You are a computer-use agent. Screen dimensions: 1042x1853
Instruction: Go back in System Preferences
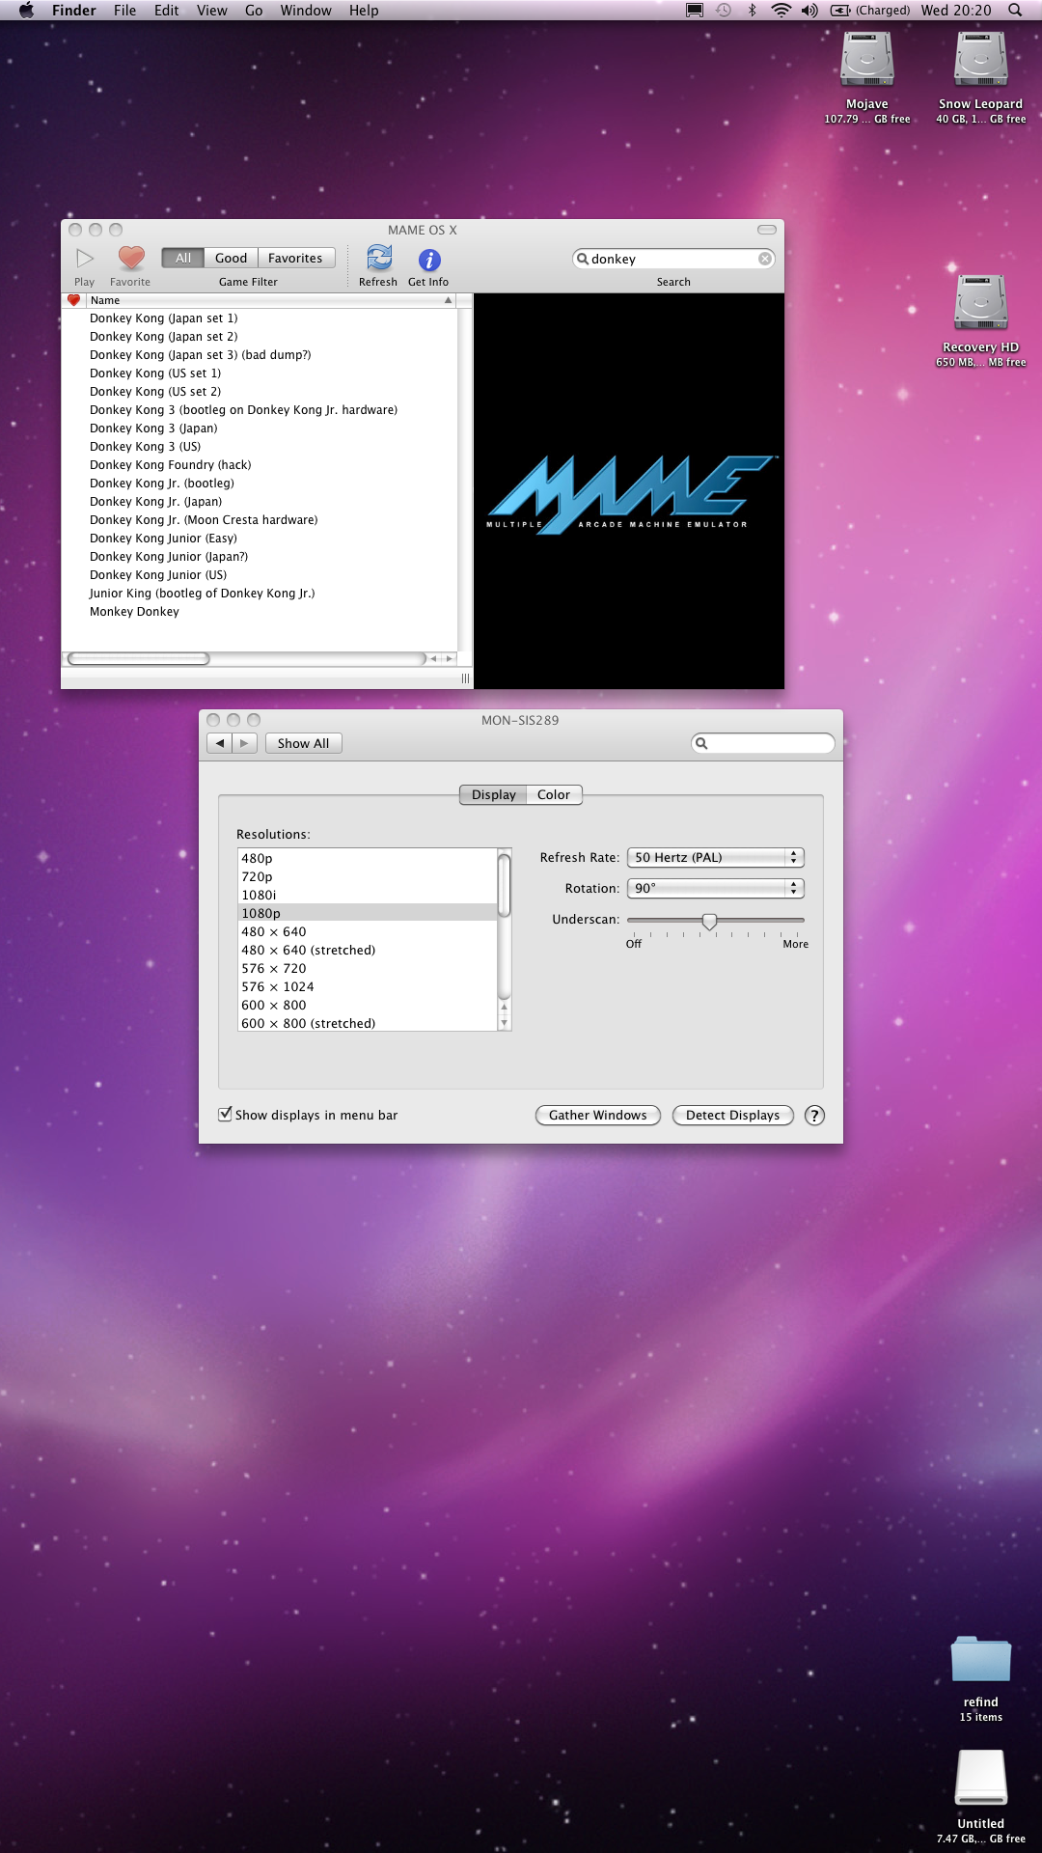click(220, 743)
